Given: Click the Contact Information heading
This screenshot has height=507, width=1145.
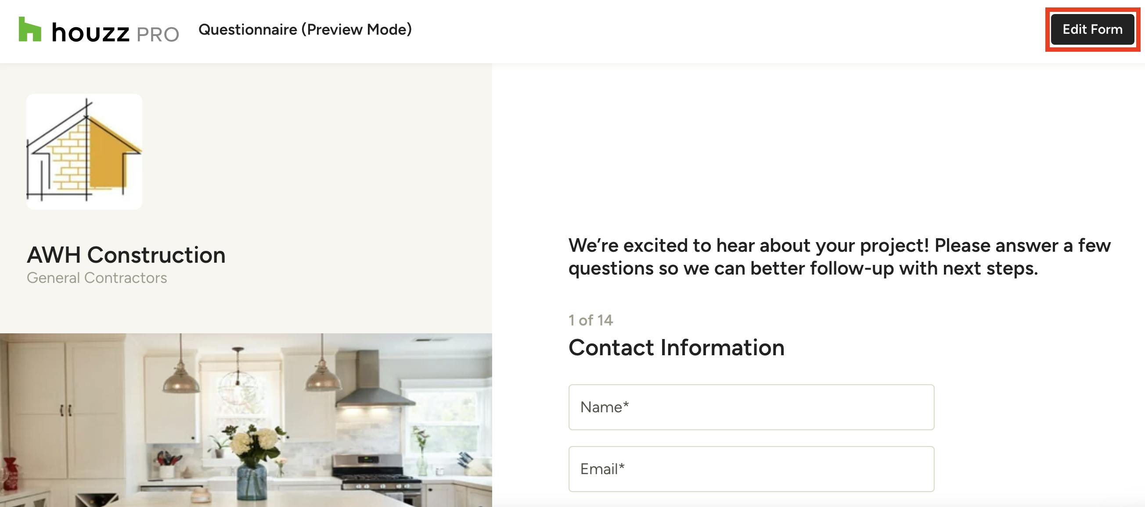Looking at the screenshot, I should coord(676,347).
